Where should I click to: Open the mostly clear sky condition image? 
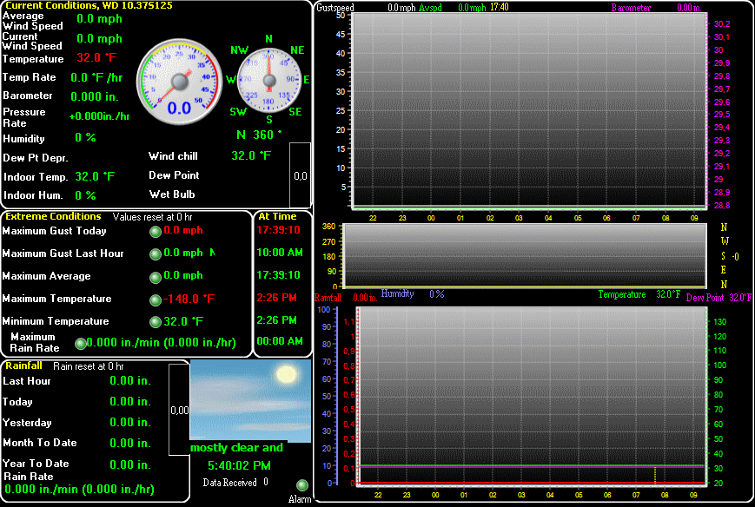point(250,399)
